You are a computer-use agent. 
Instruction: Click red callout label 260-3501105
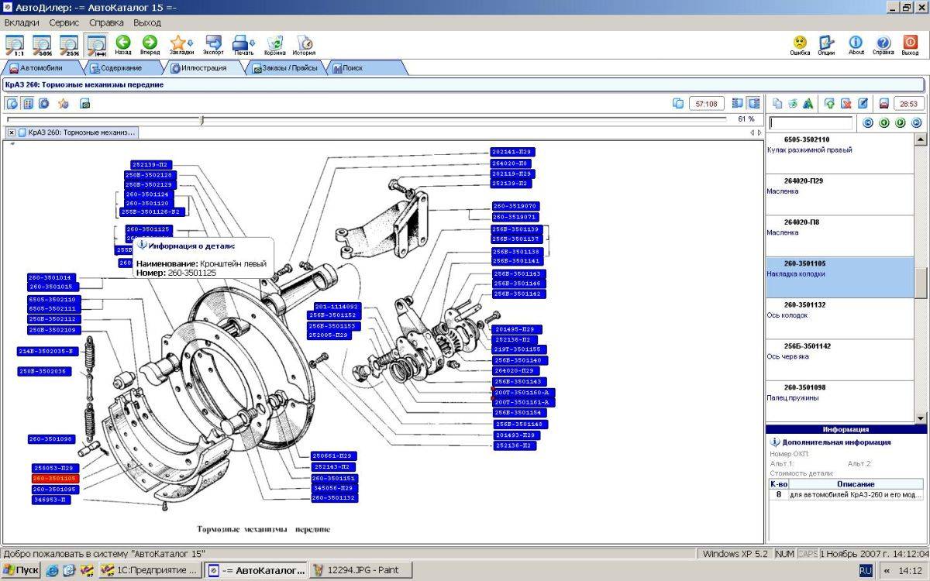pos(55,479)
